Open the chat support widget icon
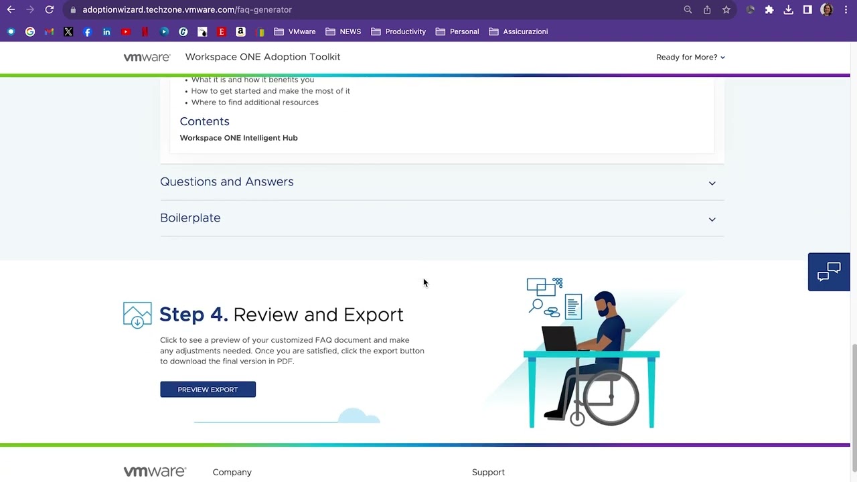Viewport: 857px width, 482px height. tap(828, 272)
